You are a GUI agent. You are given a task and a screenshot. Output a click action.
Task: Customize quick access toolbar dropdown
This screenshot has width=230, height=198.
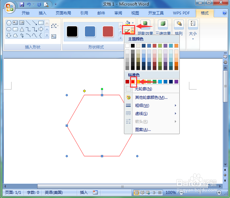tap(56, 4)
